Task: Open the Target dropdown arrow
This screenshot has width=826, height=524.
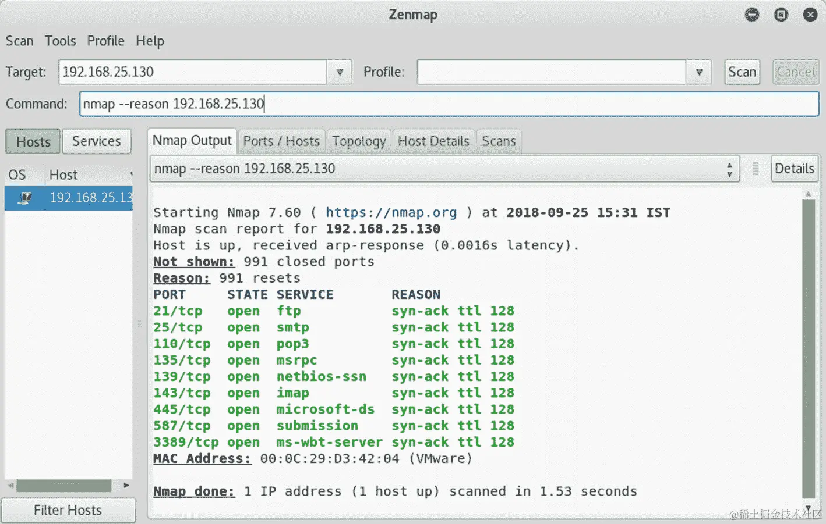Action: (340, 72)
